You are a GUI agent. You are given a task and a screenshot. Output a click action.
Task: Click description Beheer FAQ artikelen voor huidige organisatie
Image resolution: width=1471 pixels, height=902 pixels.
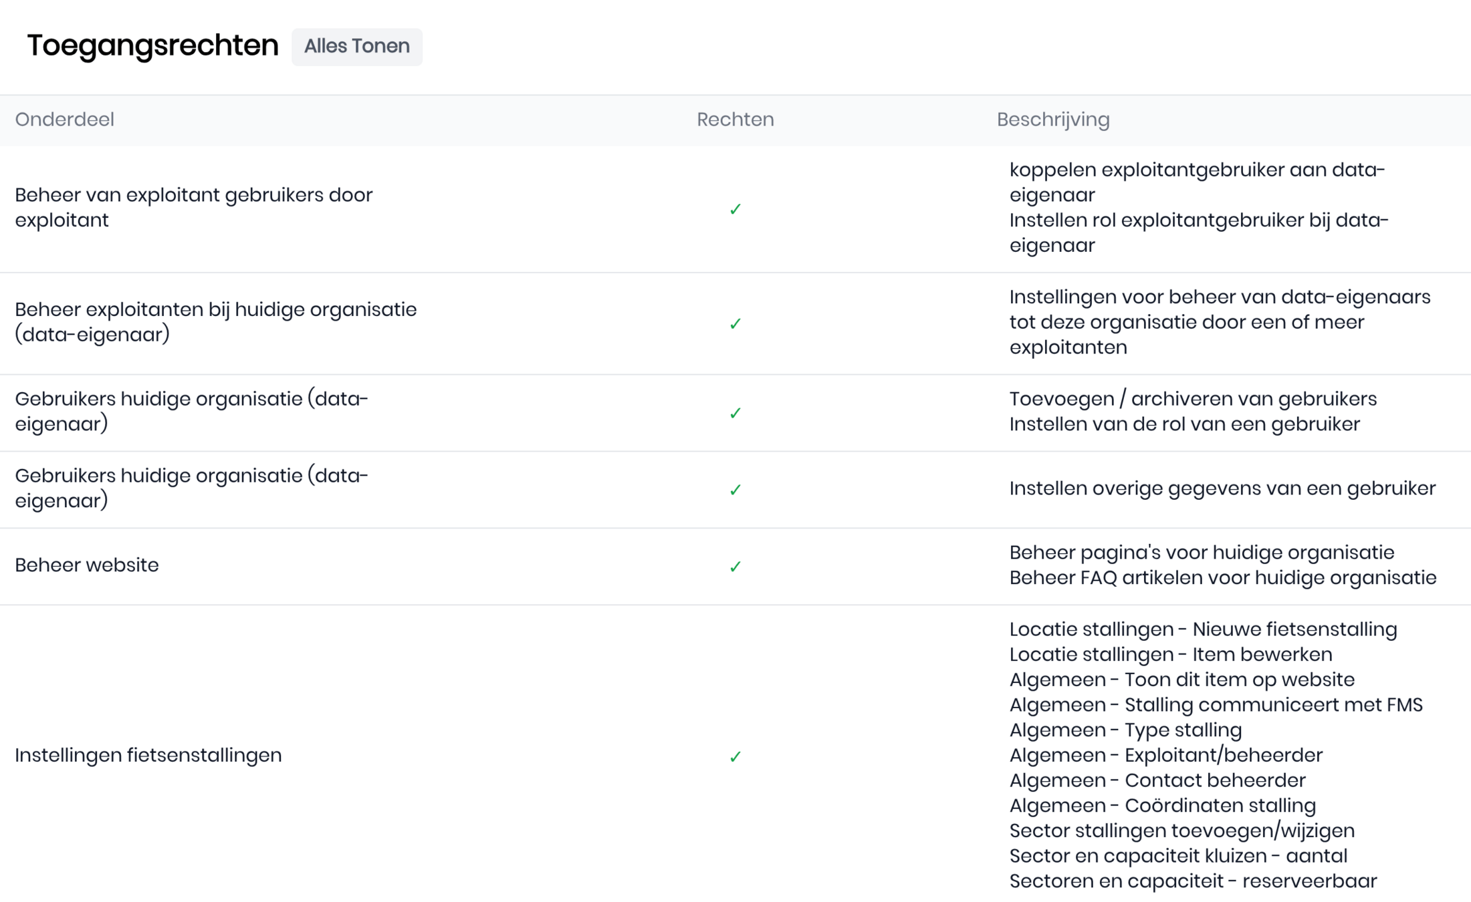[1222, 578]
